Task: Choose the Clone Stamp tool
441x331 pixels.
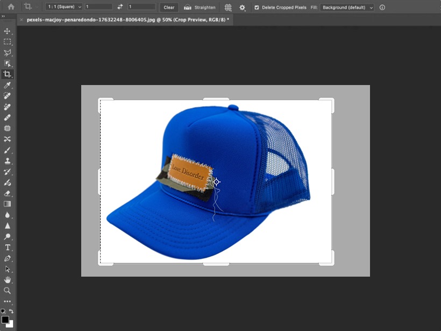Action: [x=8, y=160]
